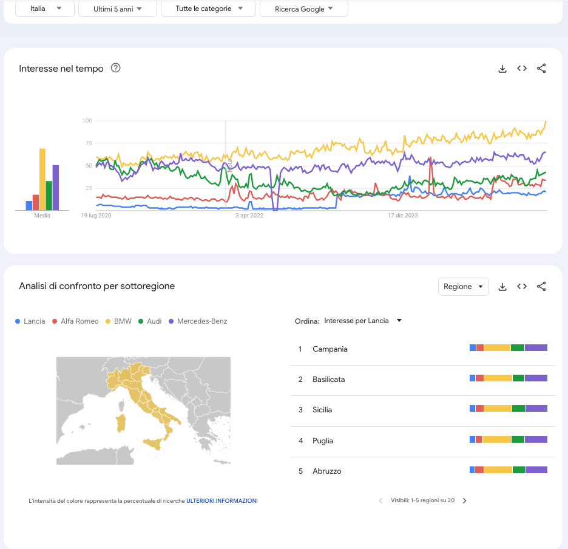Embed the Interesse nel tempo chart
568x549 pixels.
(x=522, y=68)
